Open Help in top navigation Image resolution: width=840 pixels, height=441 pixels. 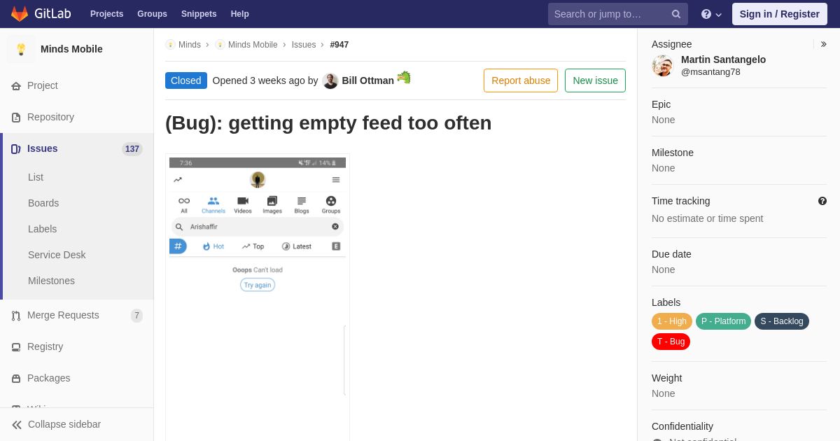(240, 14)
